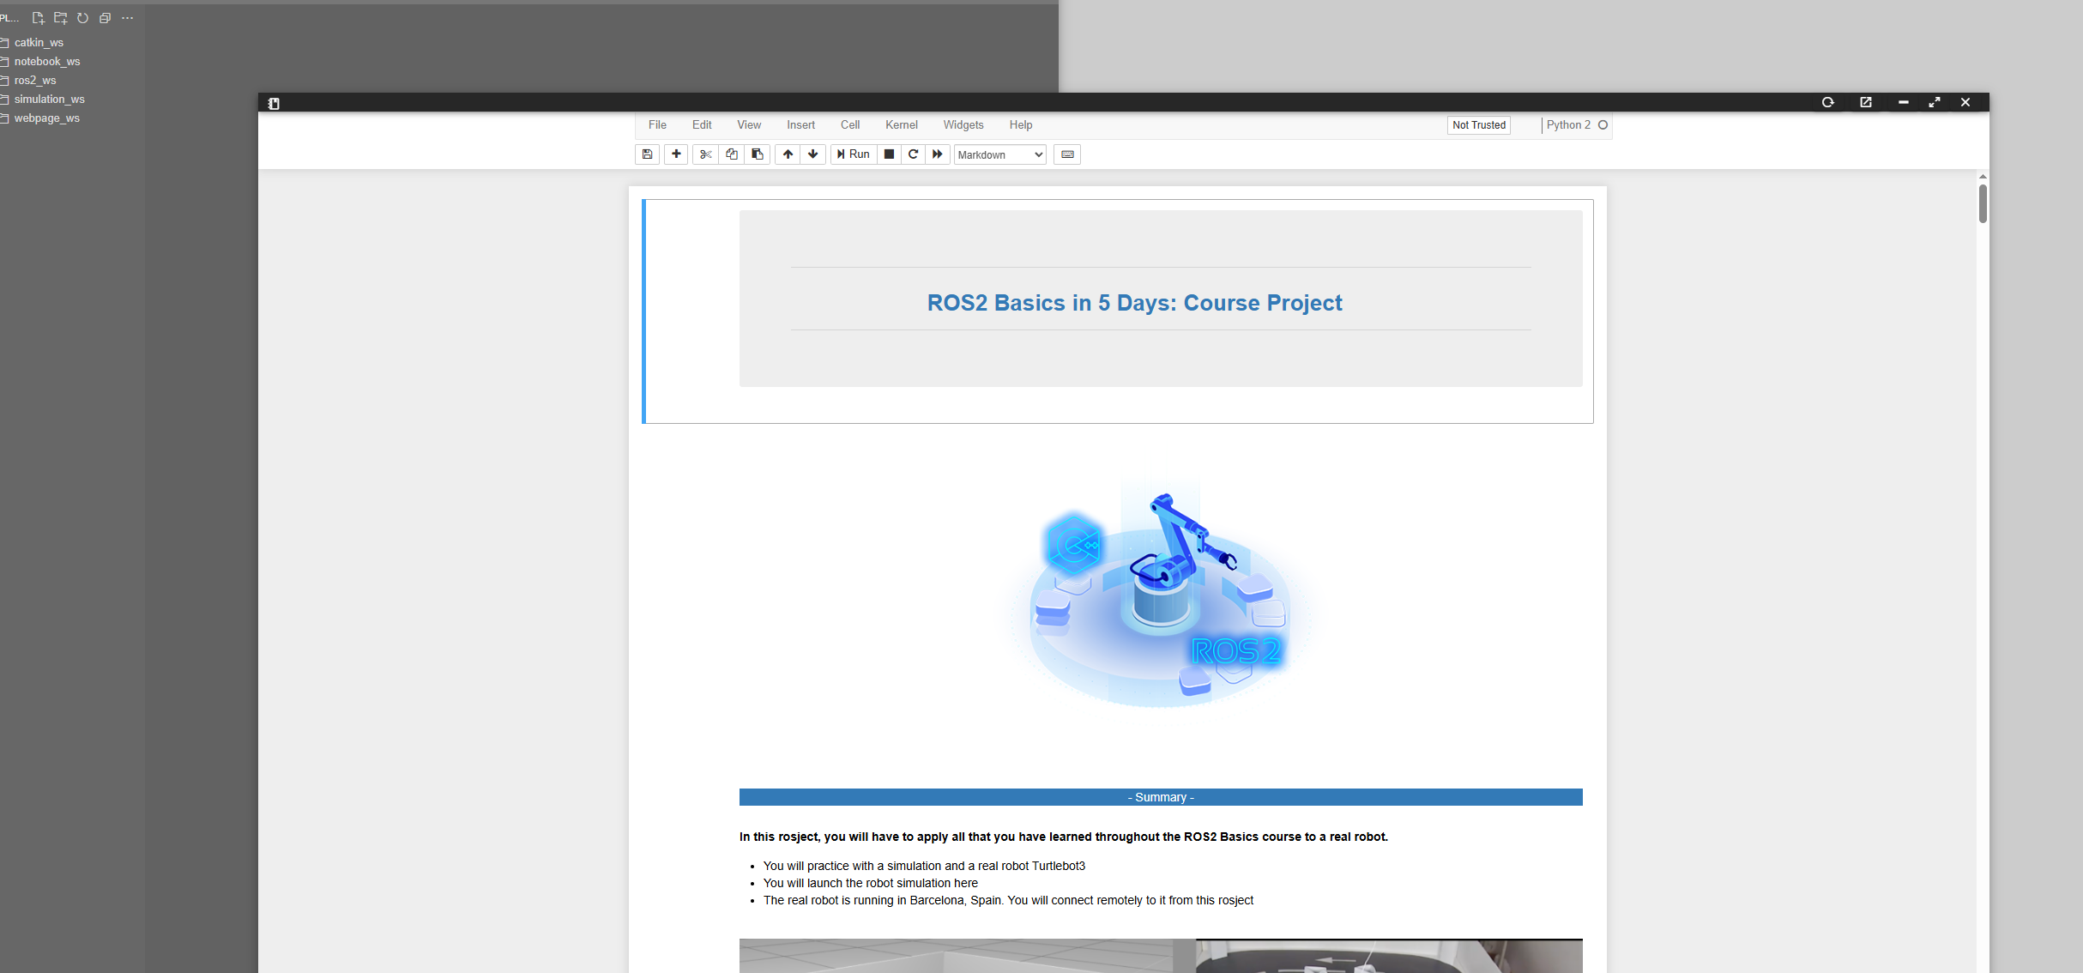
Task: Click the bullet 'You will launch the robot simulation here'
Action: [x=870, y=883]
